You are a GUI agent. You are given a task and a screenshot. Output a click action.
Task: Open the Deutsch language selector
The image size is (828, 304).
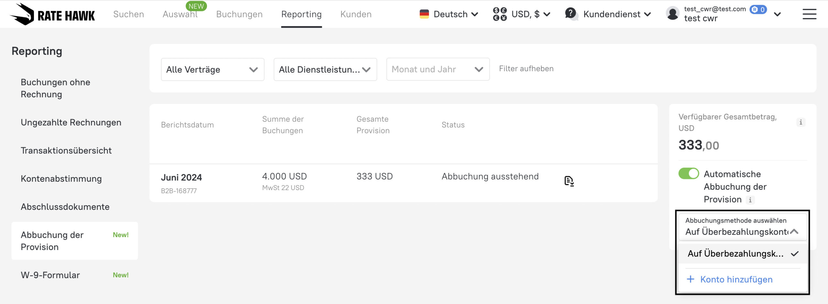pyautogui.click(x=449, y=14)
